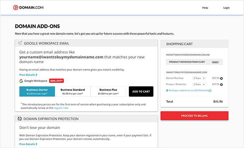Select the Business Plus plan

click(x=108, y=91)
